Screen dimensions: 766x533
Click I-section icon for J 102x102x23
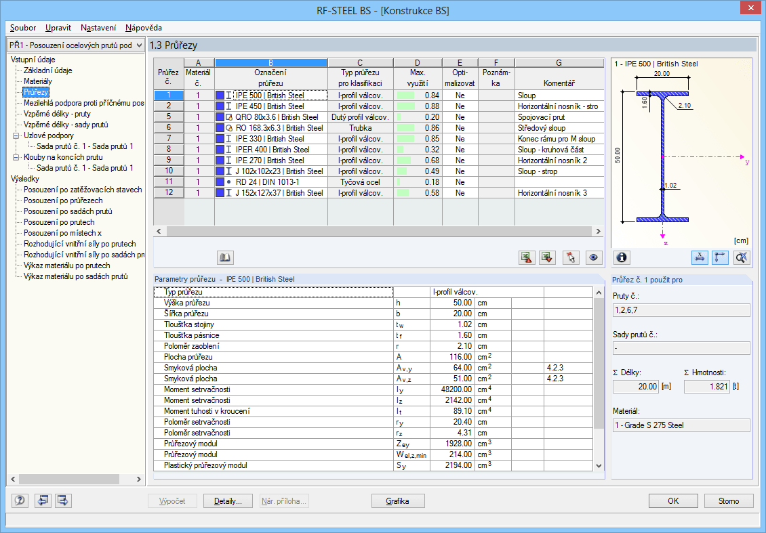pos(228,171)
